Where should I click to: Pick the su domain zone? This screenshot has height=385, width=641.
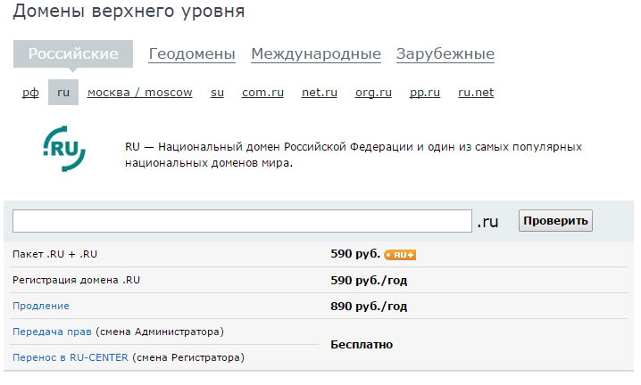(x=217, y=93)
